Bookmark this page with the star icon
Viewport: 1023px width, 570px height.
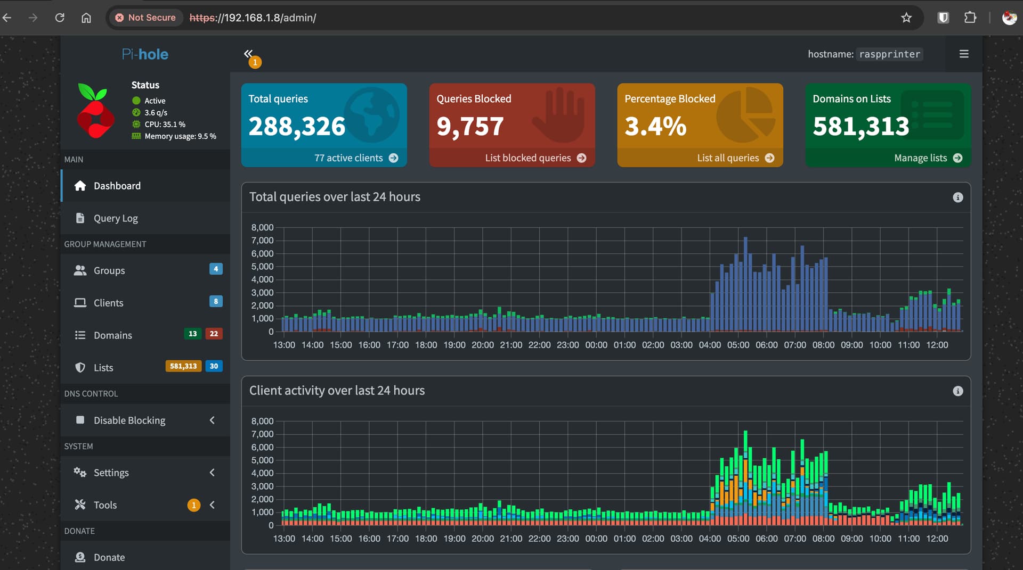(x=906, y=18)
